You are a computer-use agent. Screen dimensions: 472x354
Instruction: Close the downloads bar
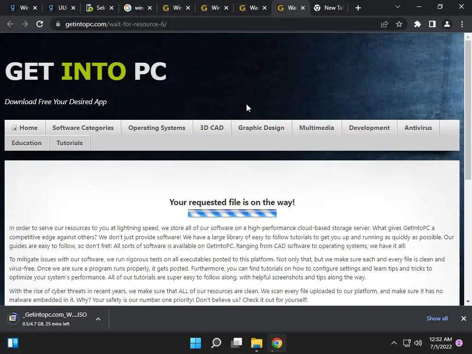coord(464,319)
